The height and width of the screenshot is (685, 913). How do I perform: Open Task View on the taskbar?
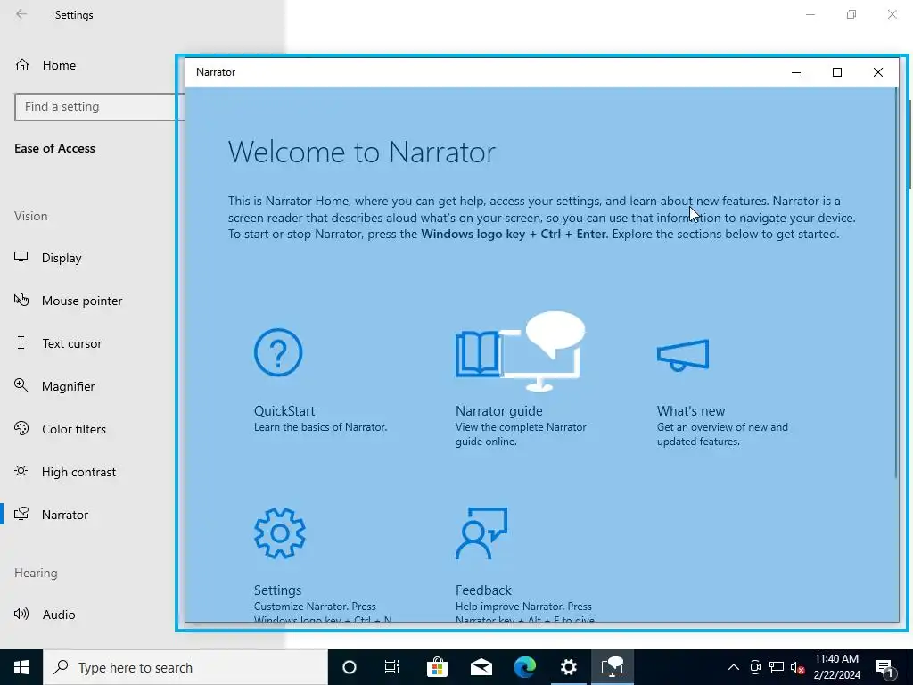392,667
